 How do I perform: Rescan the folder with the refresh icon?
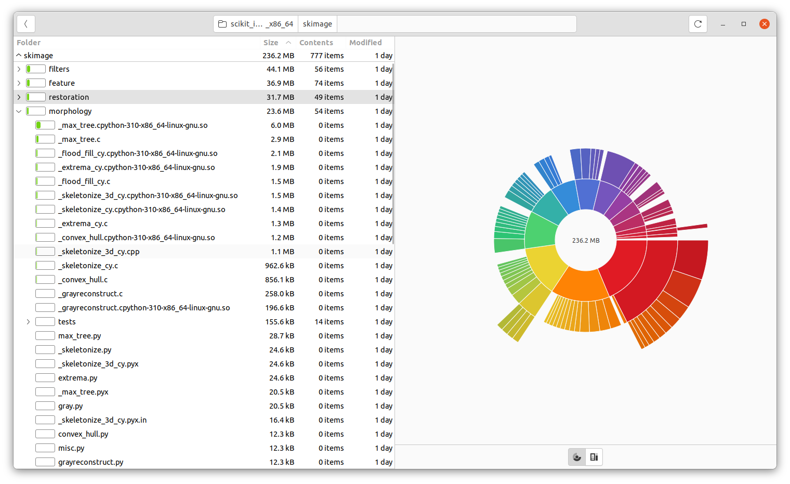pyautogui.click(x=698, y=23)
